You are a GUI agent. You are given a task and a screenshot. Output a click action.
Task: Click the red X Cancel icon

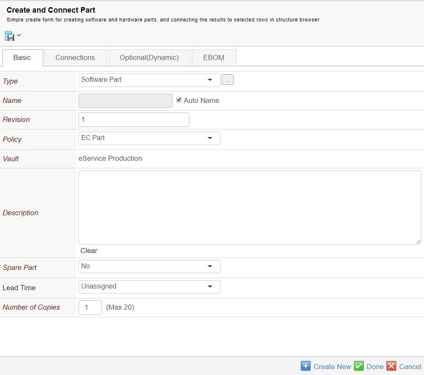point(391,366)
